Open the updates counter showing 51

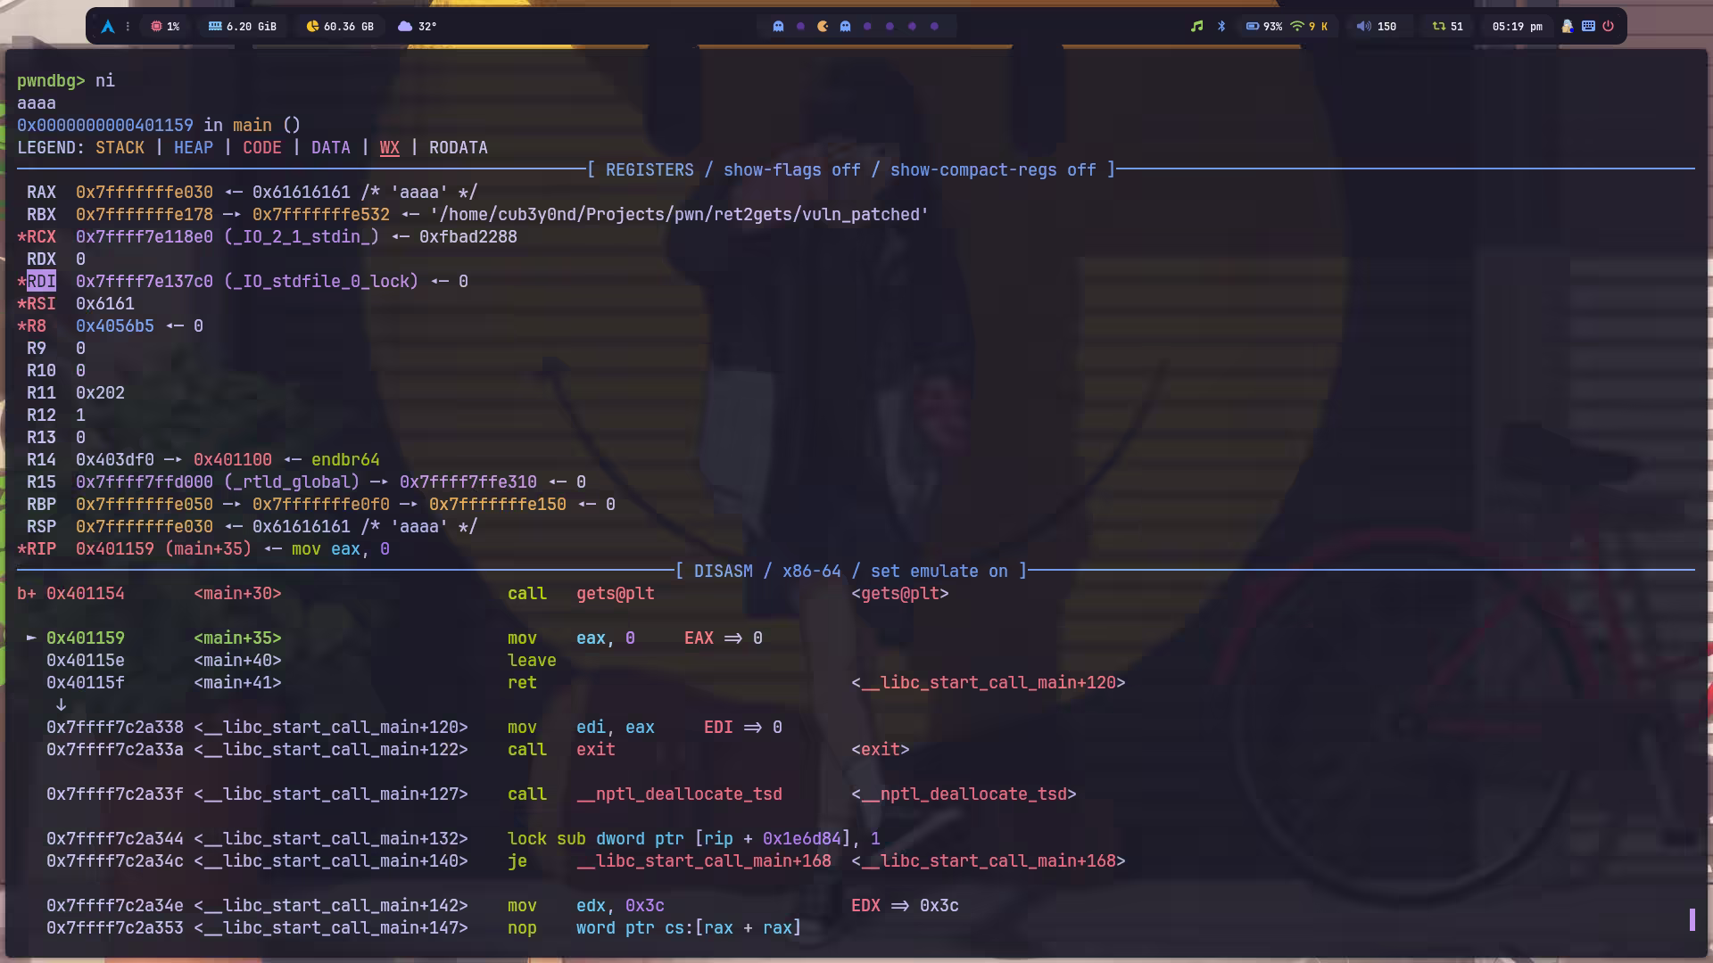(1447, 27)
